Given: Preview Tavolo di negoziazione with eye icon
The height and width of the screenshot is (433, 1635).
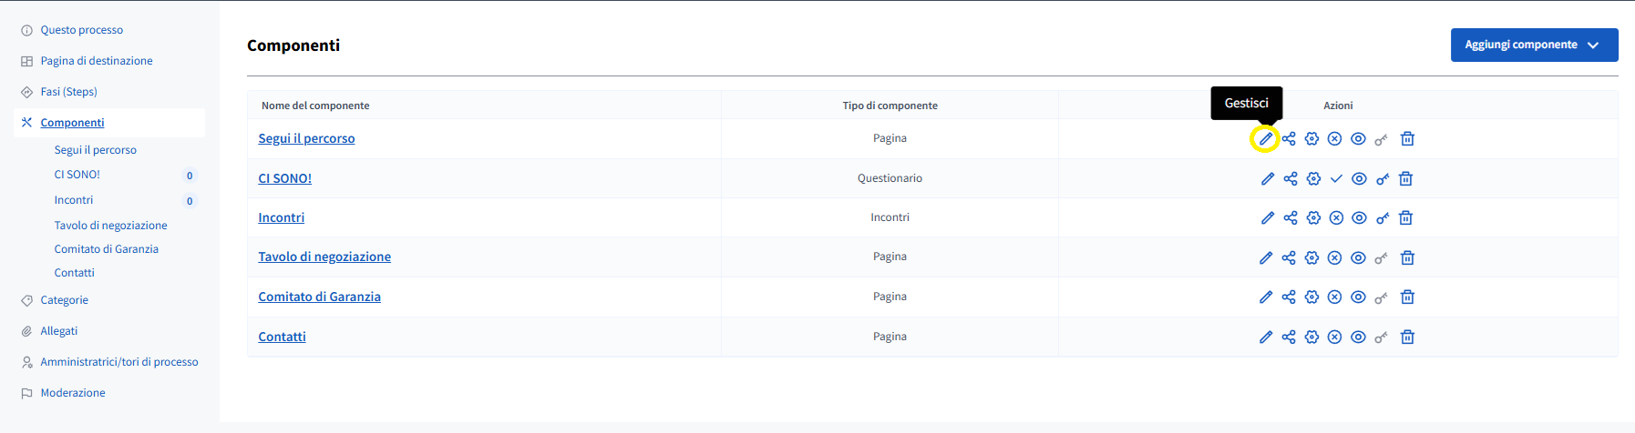Looking at the screenshot, I should (x=1358, y=258).
